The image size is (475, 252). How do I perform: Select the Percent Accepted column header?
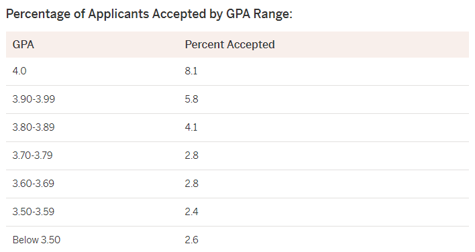(x=229, y=44)
